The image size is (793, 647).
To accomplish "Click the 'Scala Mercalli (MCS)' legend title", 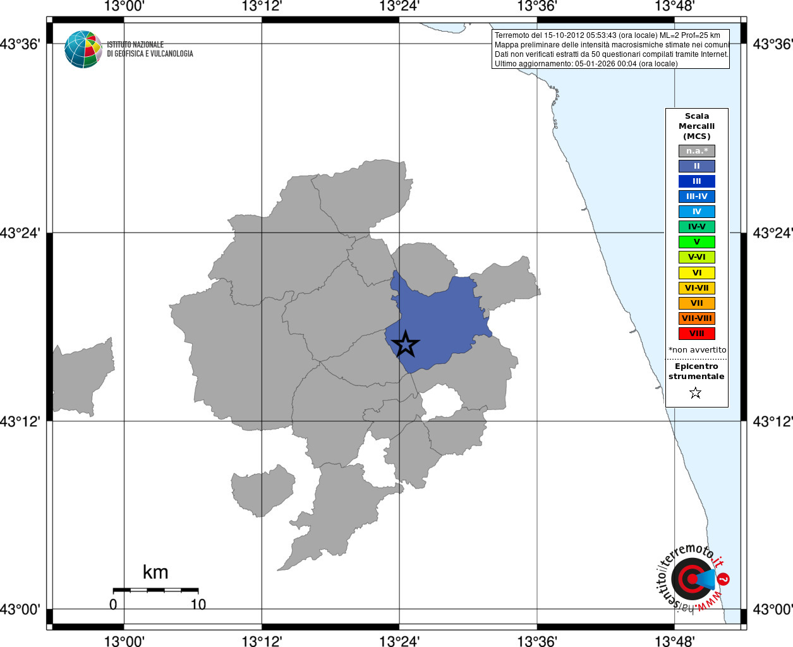I will coord(697,126).
